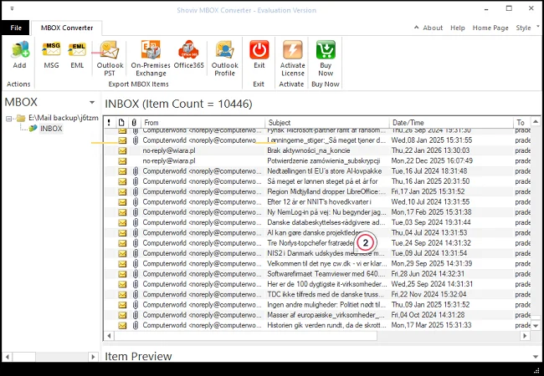Image resolution: width=544 pixels, height=376 pixels.
Task: Select email 'Nedtællingen til EU's store AI-lovpakke'
Action: [x=318, y=171]
